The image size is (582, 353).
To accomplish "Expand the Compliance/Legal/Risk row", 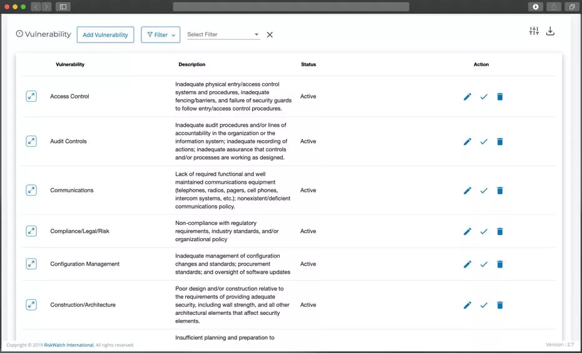I will [x=31, y=231].
